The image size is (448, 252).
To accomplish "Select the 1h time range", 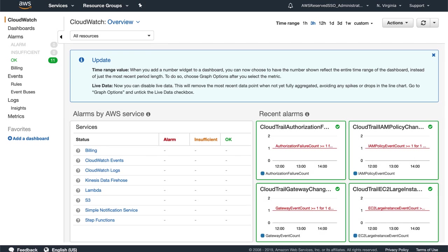I will pos(305,23).
